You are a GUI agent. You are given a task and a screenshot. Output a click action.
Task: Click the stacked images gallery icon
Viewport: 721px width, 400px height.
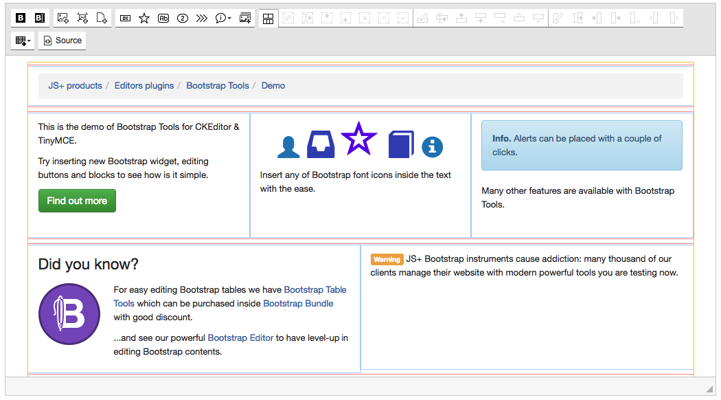pyautogui.click(x=245, y=19)
